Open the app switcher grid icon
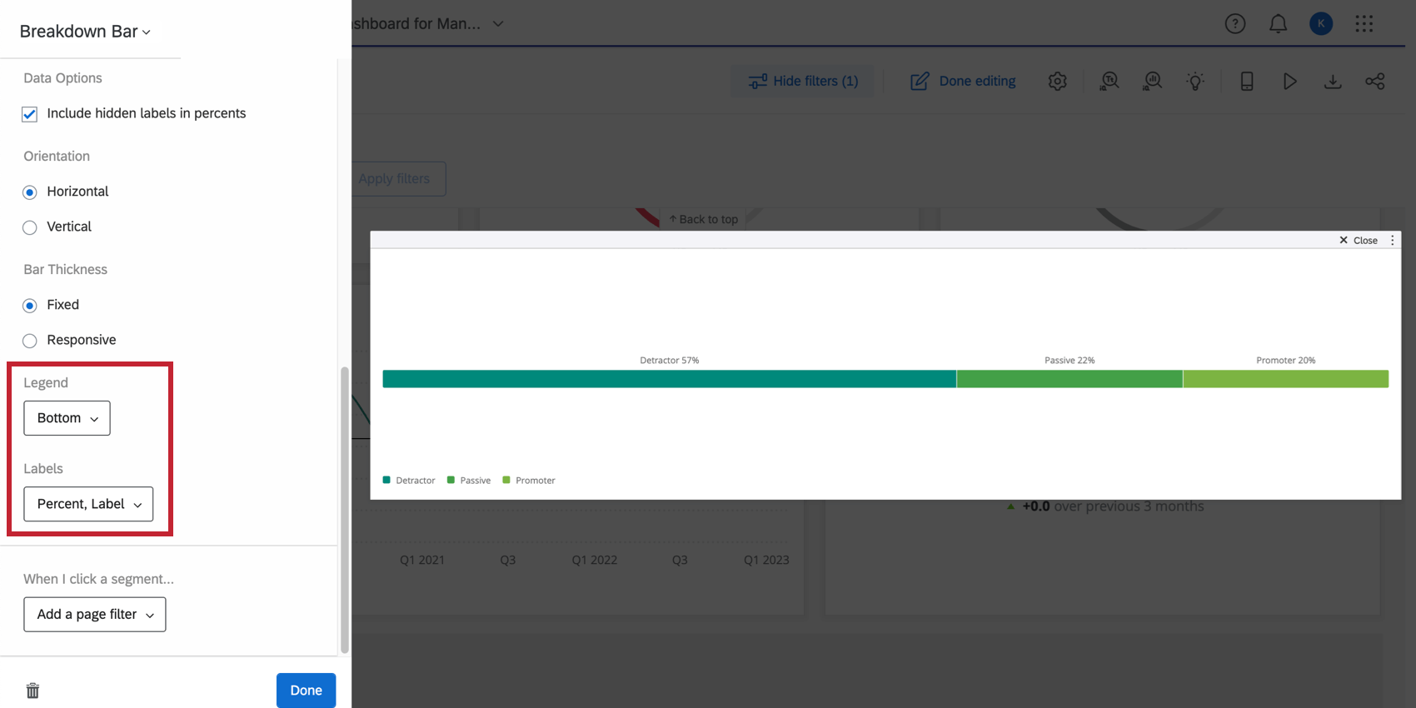Viewport: 1416px width, 708px height. coord(1364,24)
